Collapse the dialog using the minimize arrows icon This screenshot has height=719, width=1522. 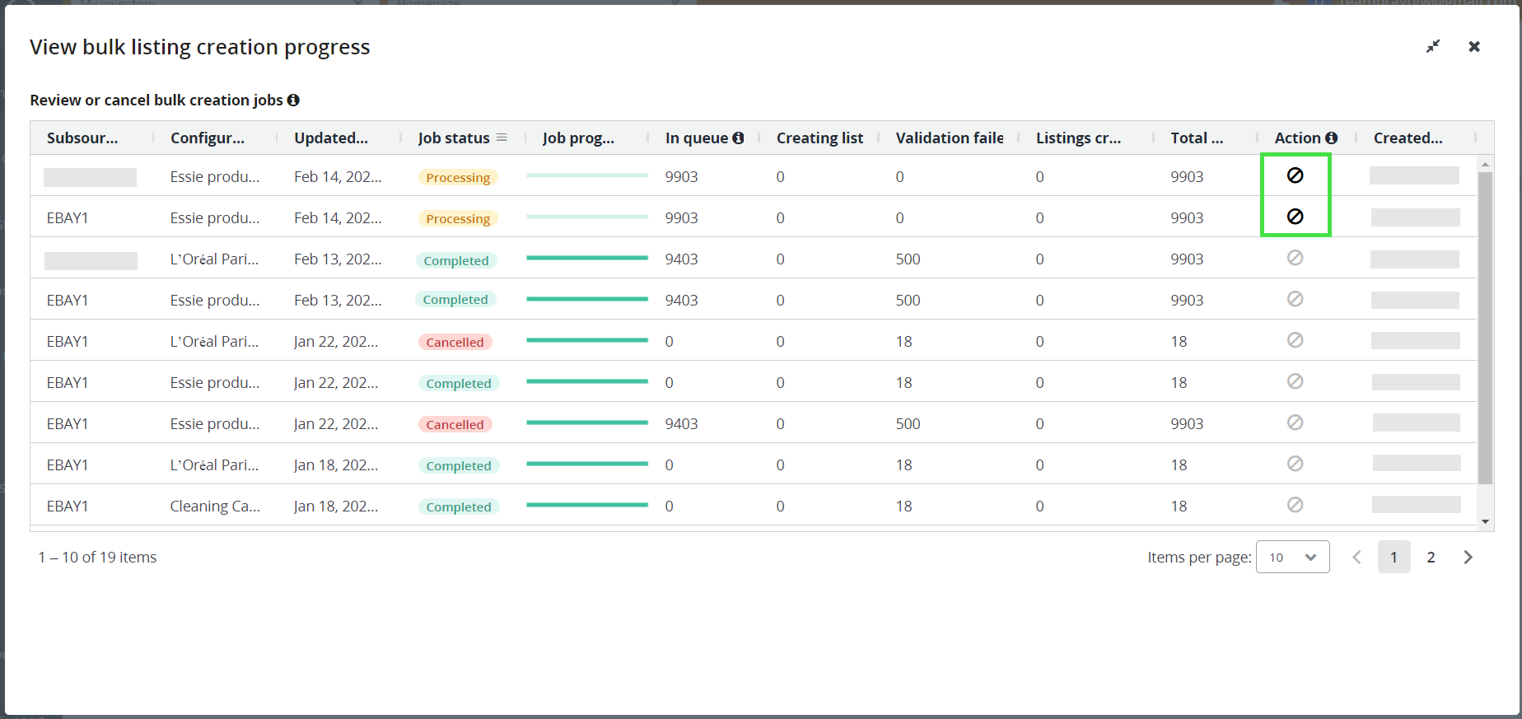tap(1433, 46)
